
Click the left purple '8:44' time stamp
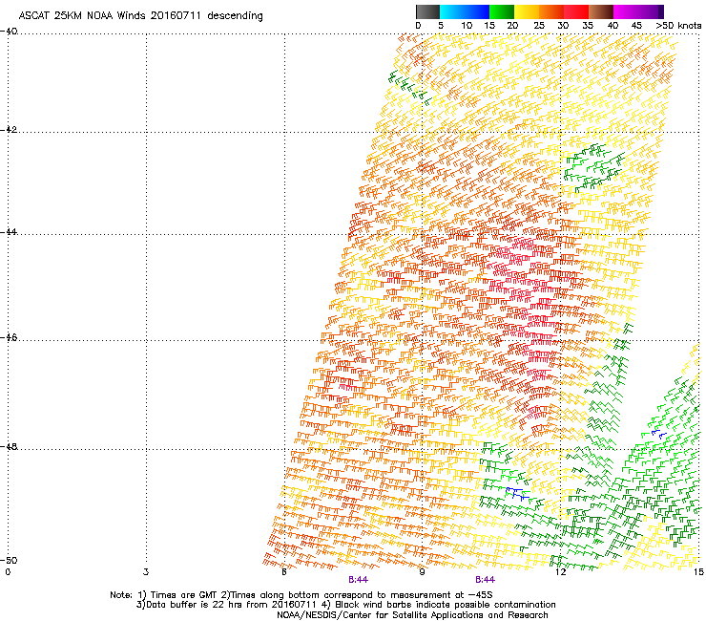coord(359,580)
